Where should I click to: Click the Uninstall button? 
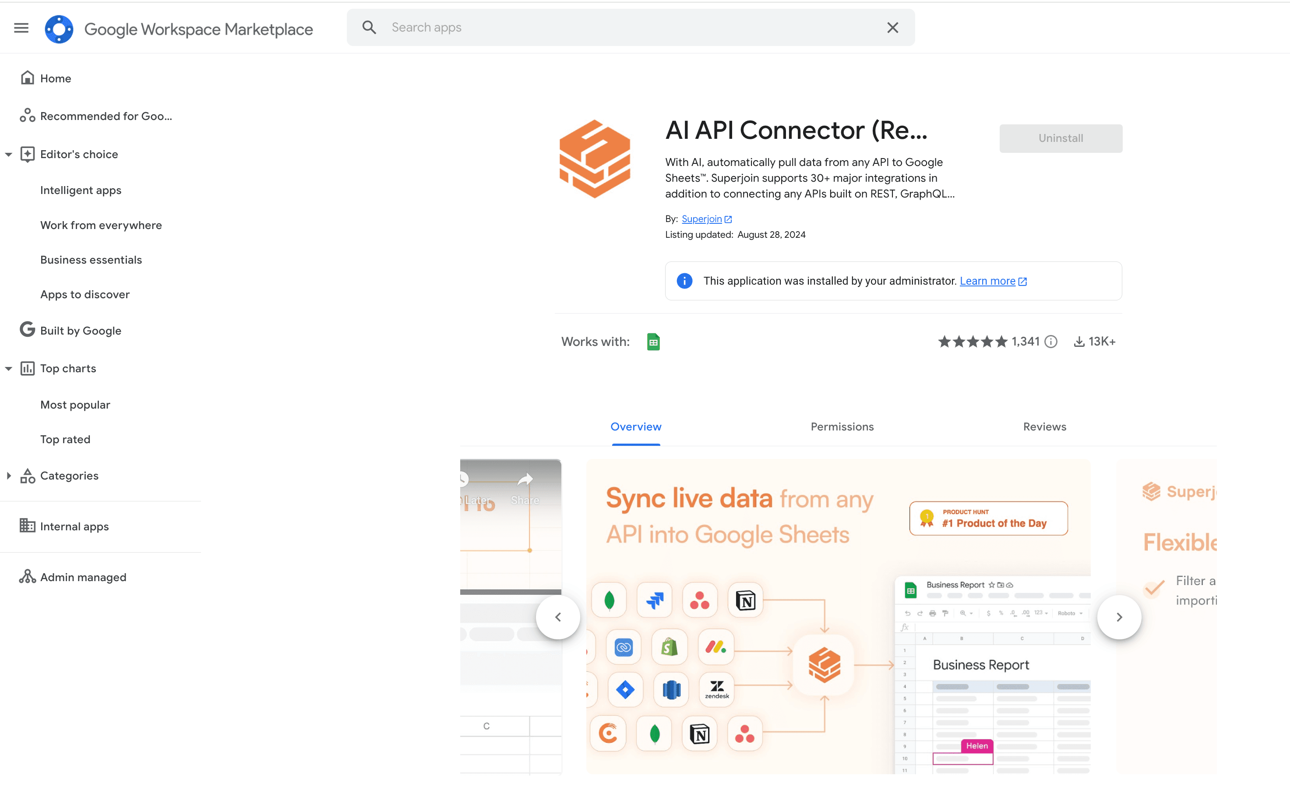(x=1061, y=138)
